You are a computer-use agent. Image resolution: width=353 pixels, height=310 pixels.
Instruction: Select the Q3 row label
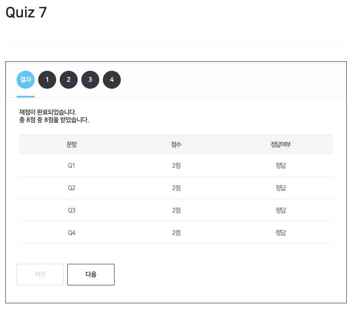pos(71,210)
